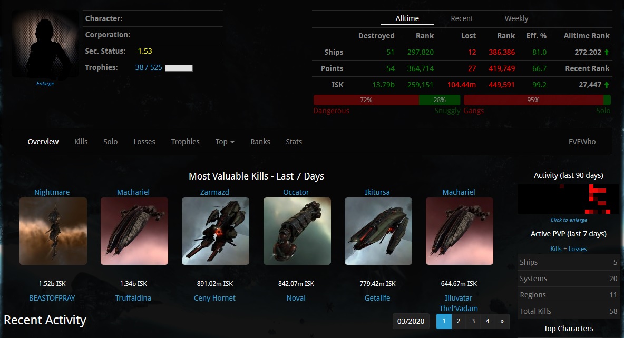Open the BEASTOFPRAY pilot link

tap(52, 298)
